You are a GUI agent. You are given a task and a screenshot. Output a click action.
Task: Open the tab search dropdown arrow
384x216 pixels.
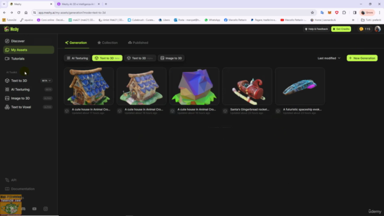point(4,4)
